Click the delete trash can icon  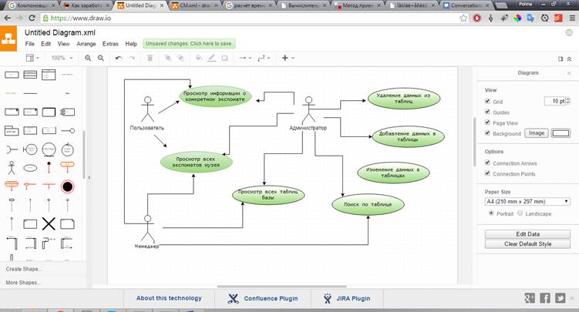150,58
